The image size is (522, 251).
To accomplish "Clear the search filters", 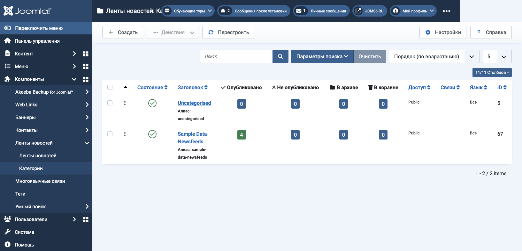I will (370, 56).
